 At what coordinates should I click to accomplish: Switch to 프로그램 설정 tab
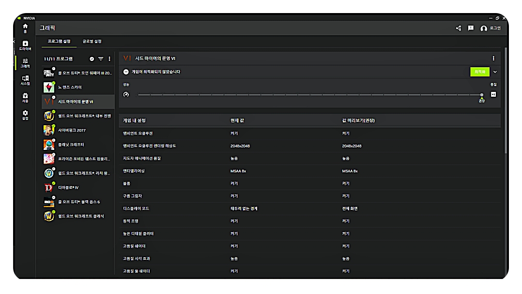pyautogui.click(x=59, y=41)
